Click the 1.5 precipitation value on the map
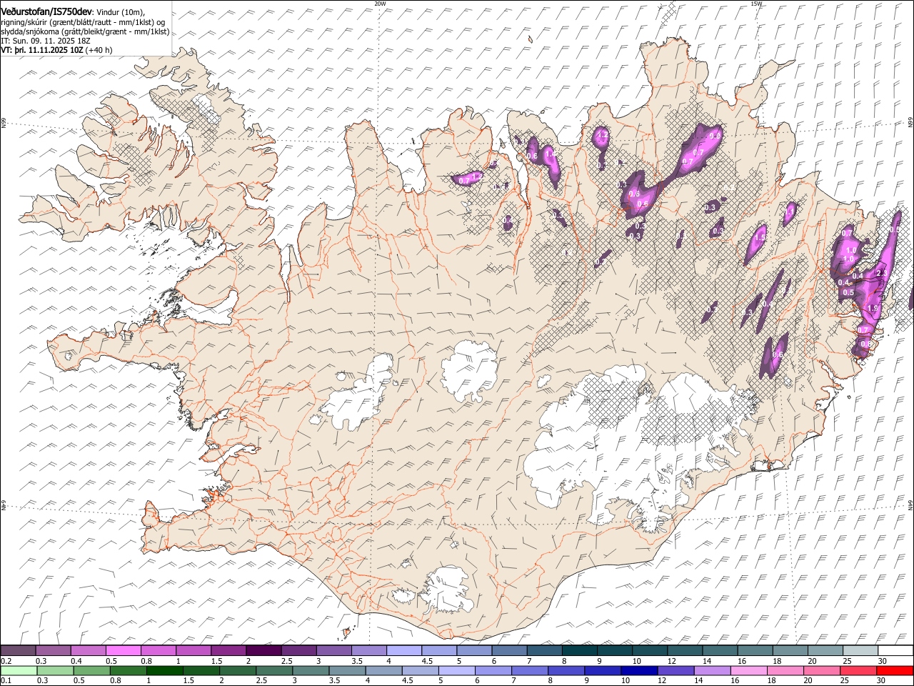The height and width of the screenshot is (686, 914). 760,237
